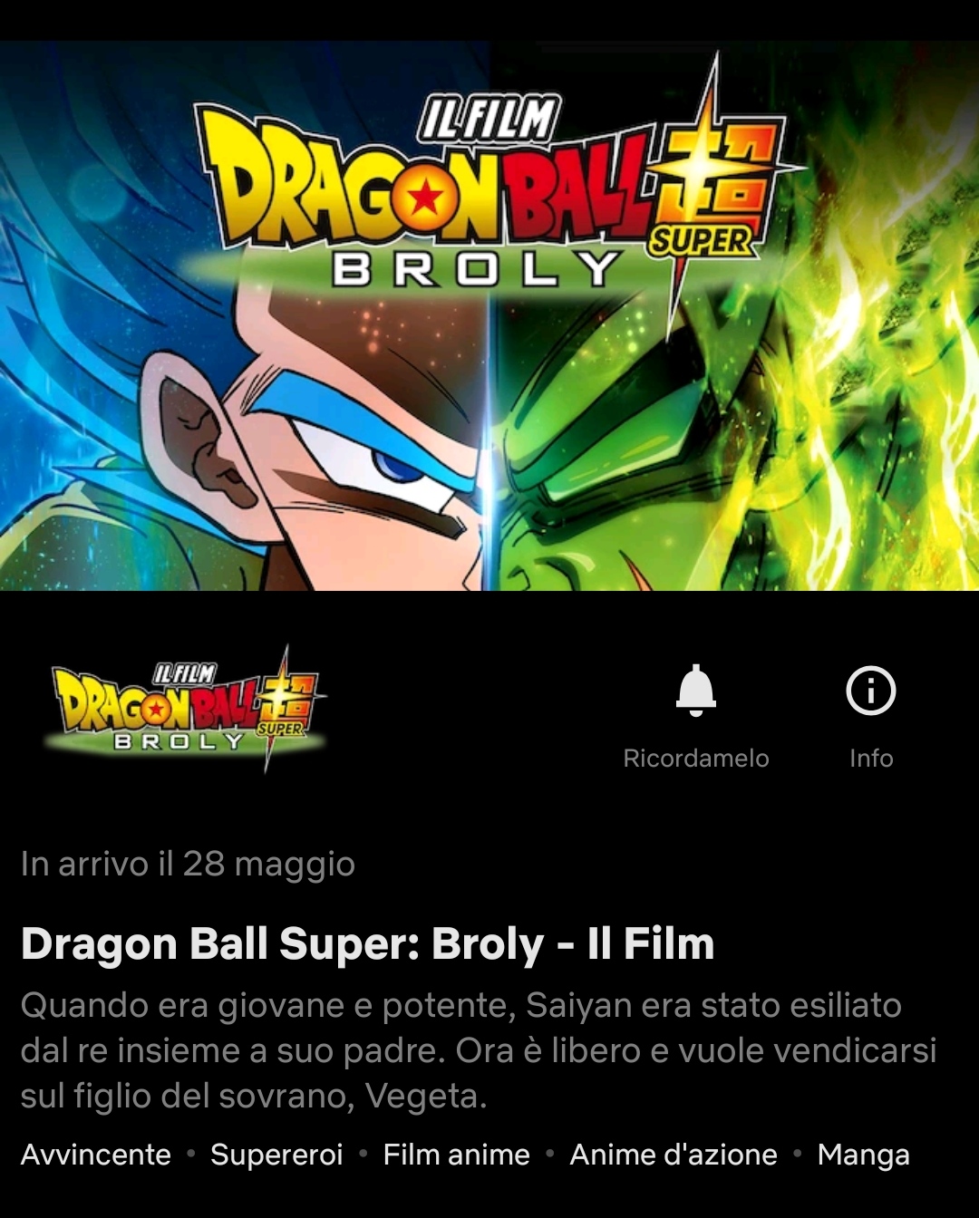979x1218 pixels.
Task: Click the synopsis paragraph mentioning Vegeta
Action: (479, 1050)
